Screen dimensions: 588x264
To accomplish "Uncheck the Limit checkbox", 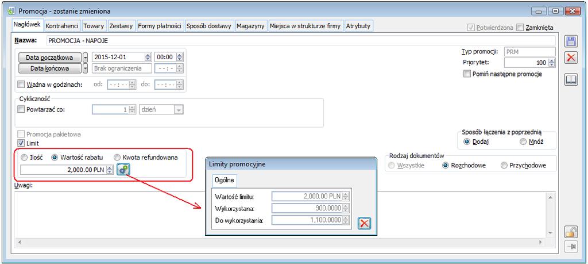I will (x=21, y=143).
